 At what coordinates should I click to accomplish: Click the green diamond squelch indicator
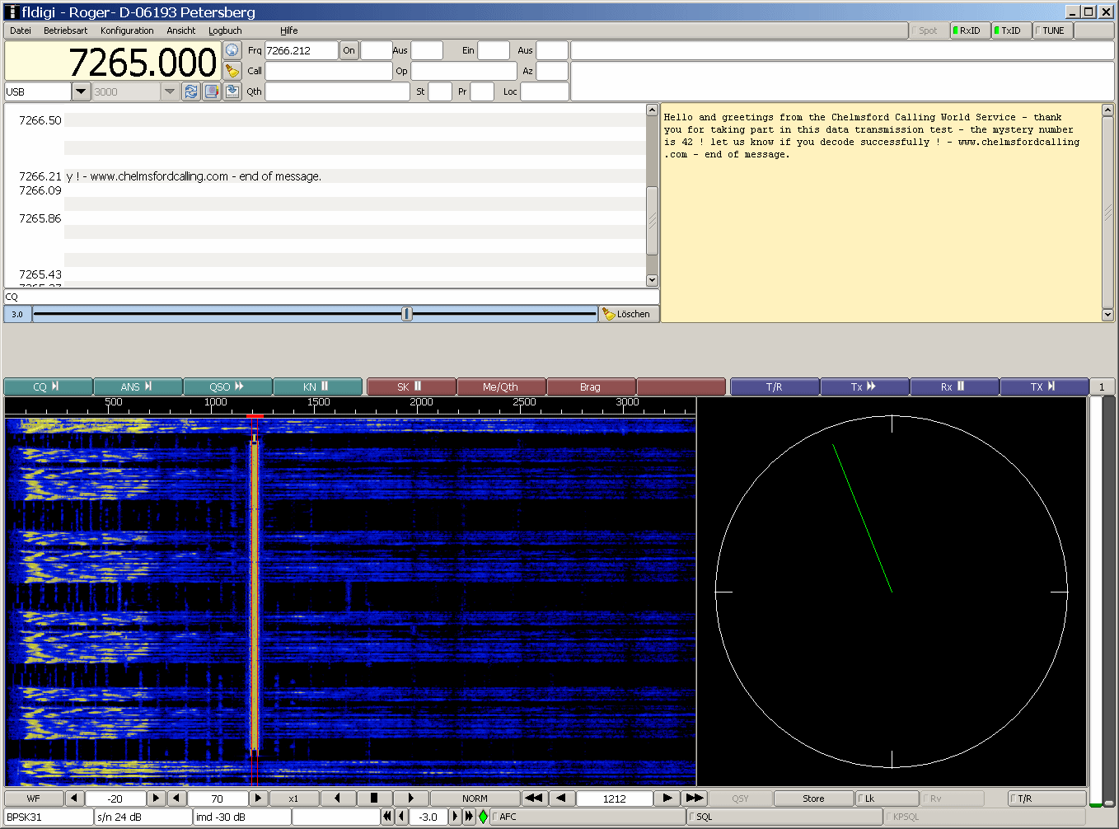click(484, 817)
